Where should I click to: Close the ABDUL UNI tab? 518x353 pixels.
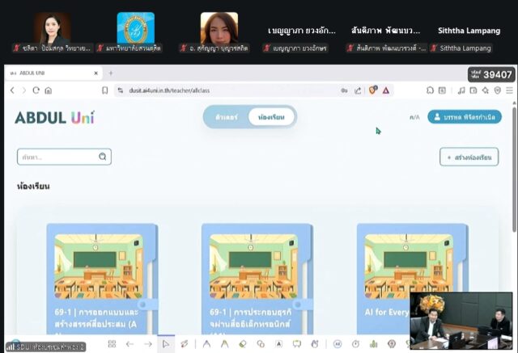coord(96,74)
